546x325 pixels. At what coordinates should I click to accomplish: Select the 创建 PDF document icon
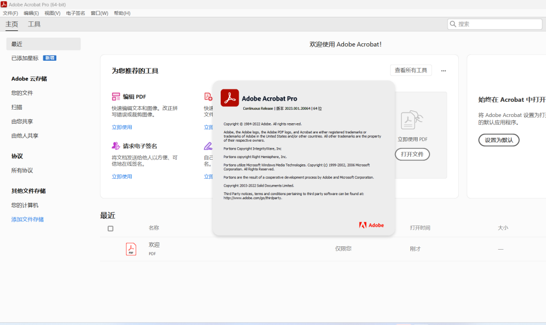pyautogui.click(x=207, y=97)
